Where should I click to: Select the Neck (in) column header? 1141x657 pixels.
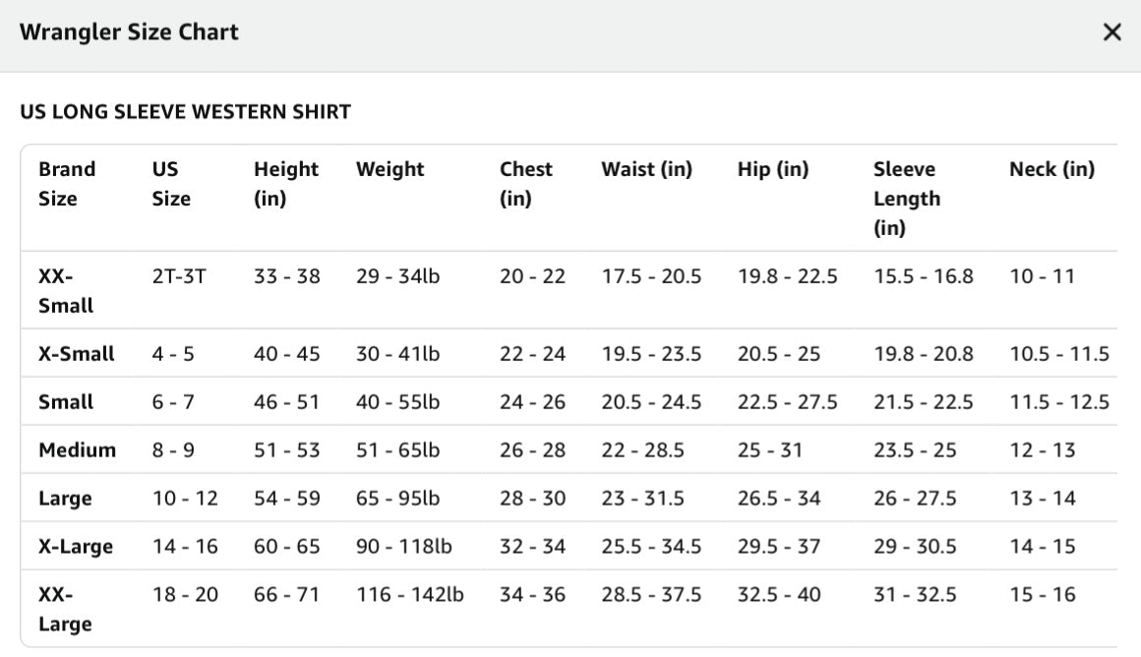(x=1051, y=169)
